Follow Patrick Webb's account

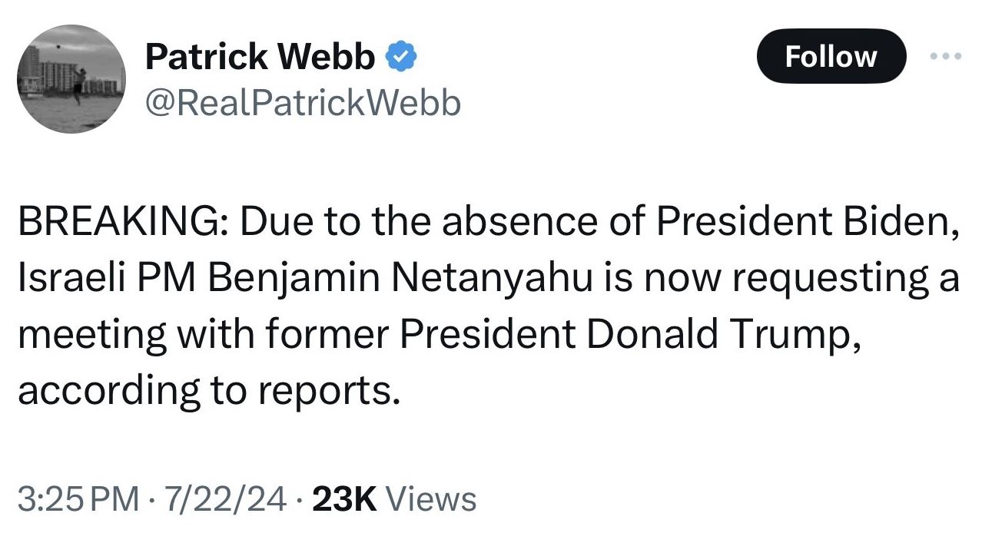pos(831,56)
